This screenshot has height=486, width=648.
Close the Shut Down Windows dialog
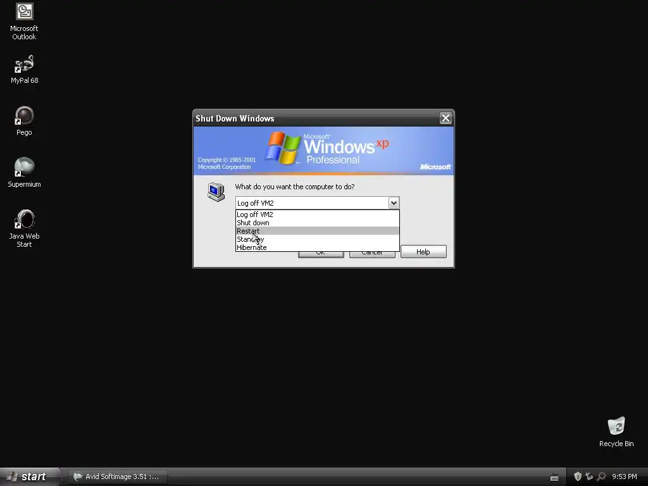click(x=445, y=118)
